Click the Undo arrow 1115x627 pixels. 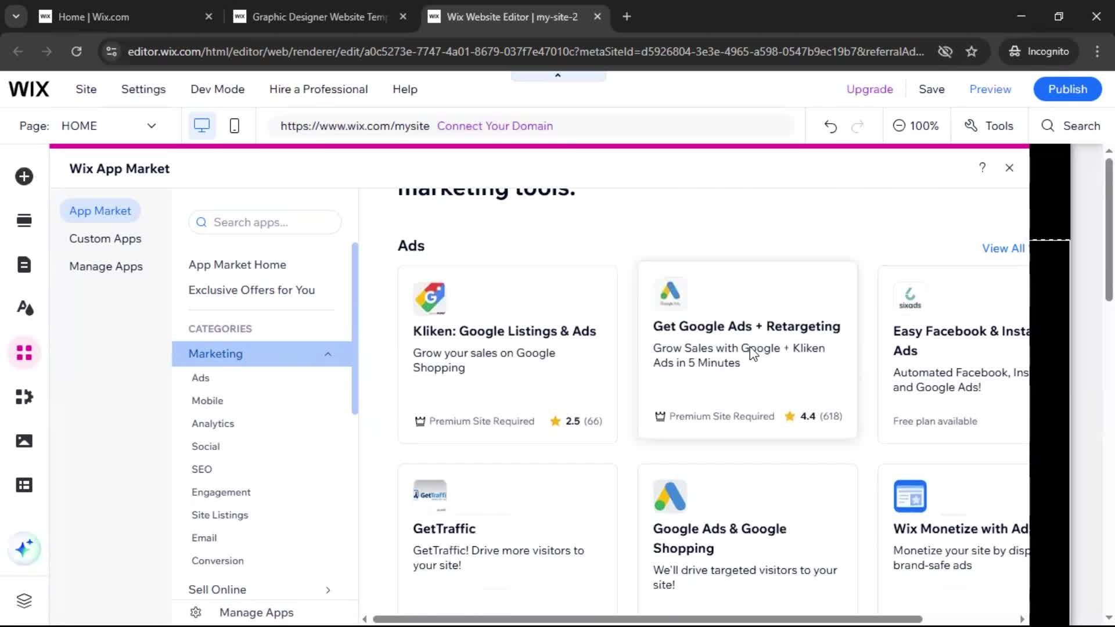pyautogui.click(x=830, y=126)
